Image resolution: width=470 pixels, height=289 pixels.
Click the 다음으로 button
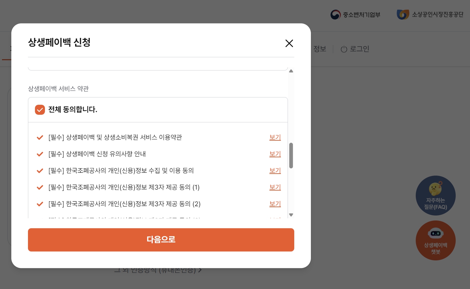pos(161,240)
